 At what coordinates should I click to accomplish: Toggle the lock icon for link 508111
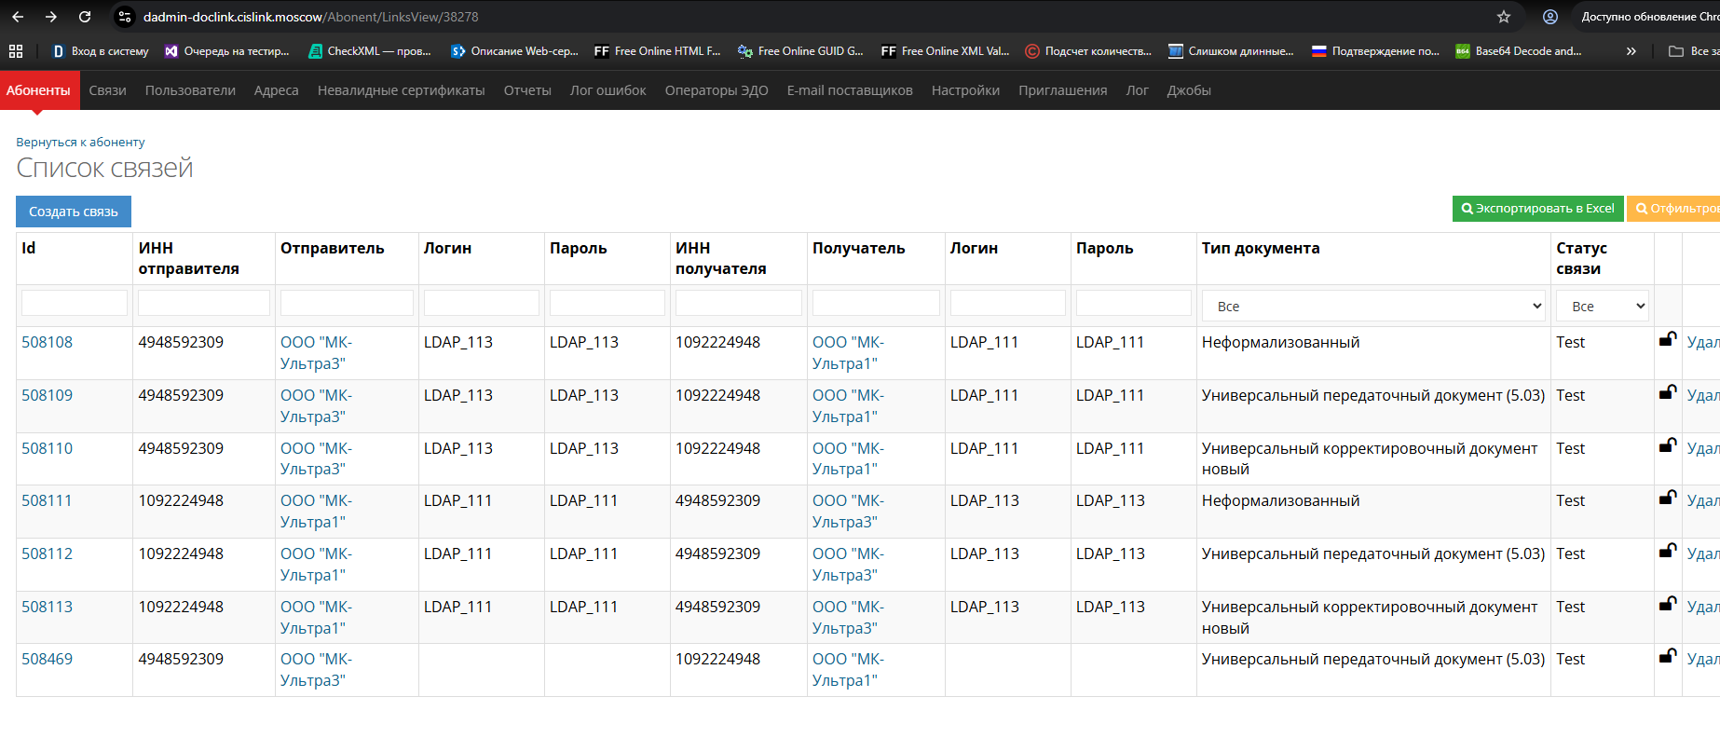(x=1667, y=499)
